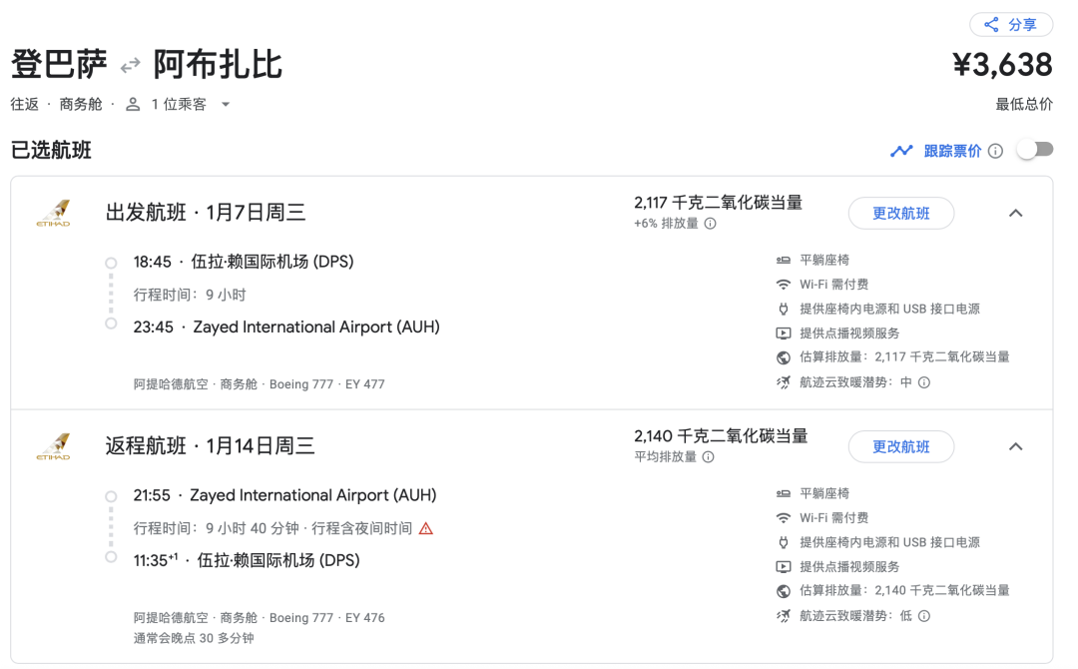Click departing flight contrail warming plane icon

coord(784,382)
